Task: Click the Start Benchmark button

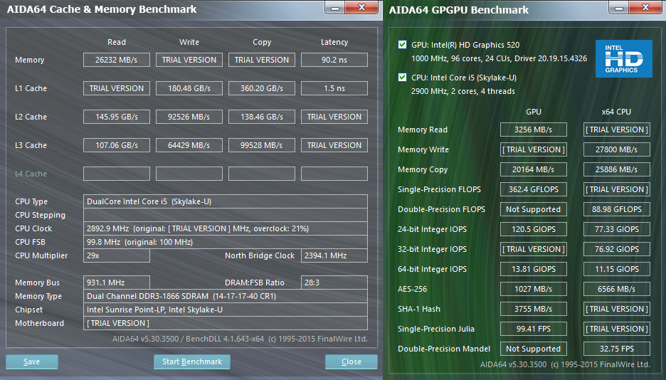Action: click(x=192, y=361)
